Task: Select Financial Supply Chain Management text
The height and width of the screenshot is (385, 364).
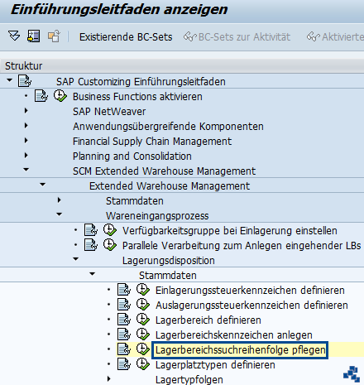Action: (x=152, y=142)
